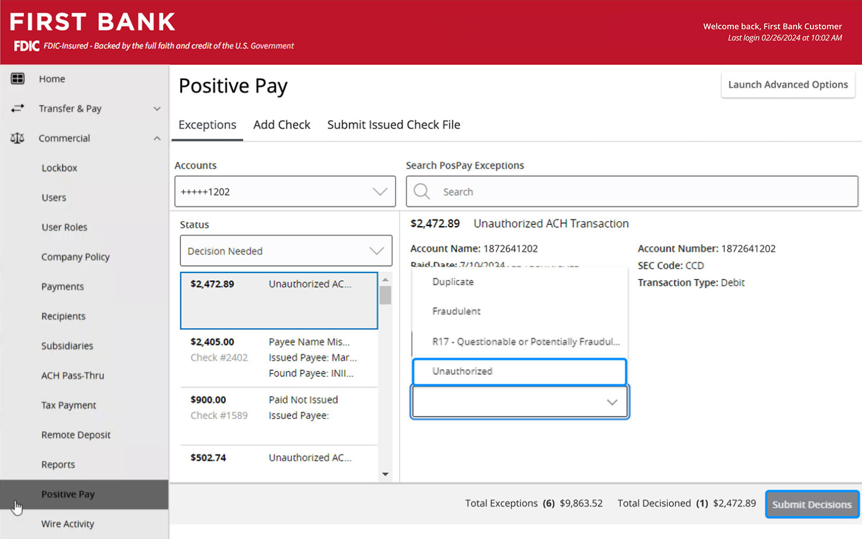The width and height of the screenshot is (862, 539).
Task: Select Fraudulent in the reason dropdown
Action: (457, 311)
